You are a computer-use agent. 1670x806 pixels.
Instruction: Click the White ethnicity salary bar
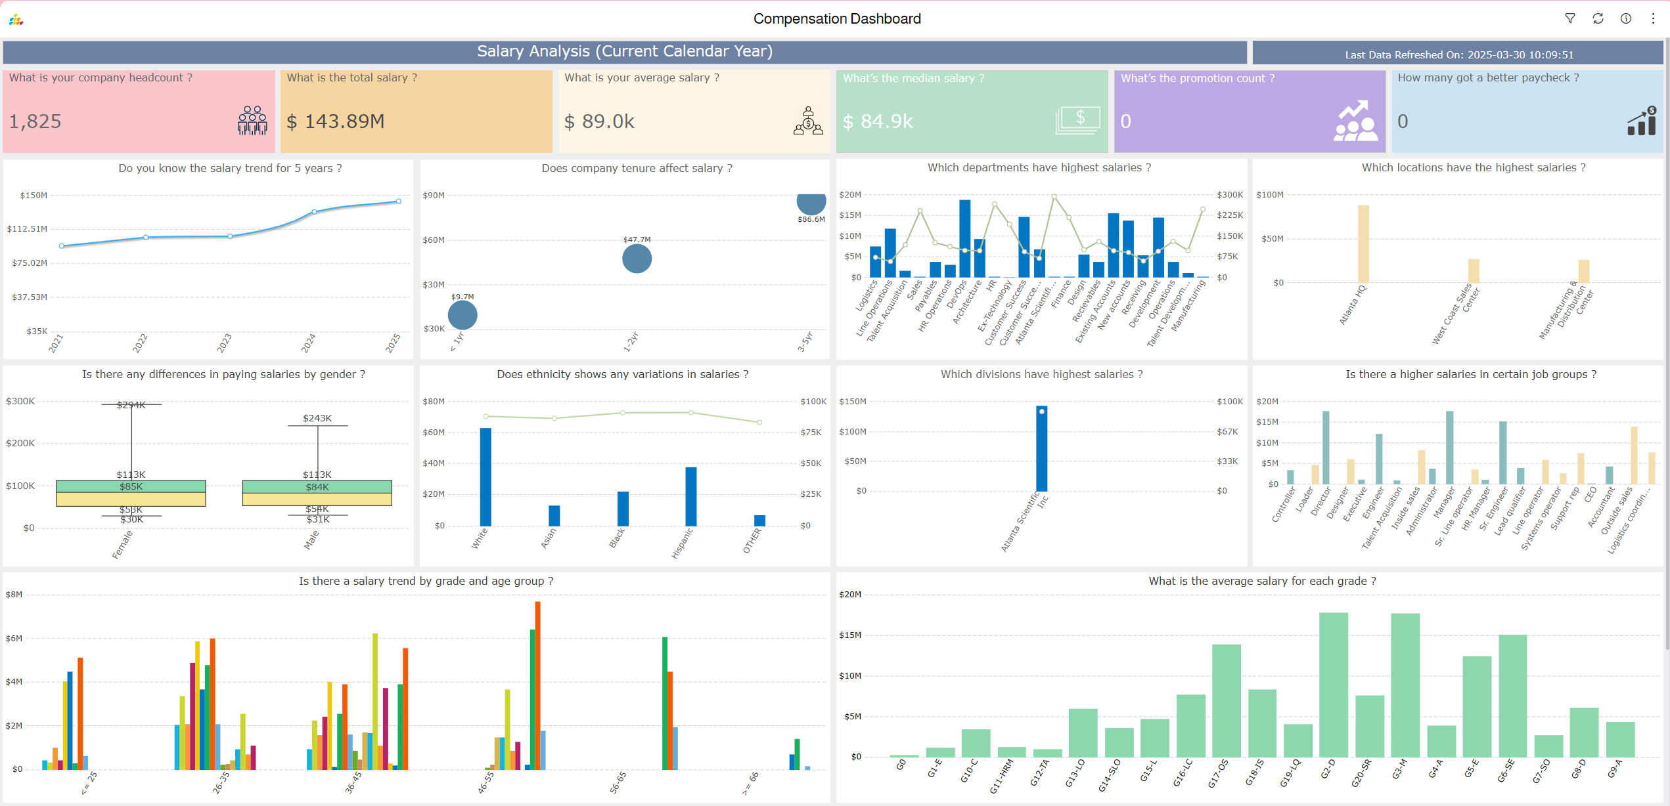click(485, 477)
